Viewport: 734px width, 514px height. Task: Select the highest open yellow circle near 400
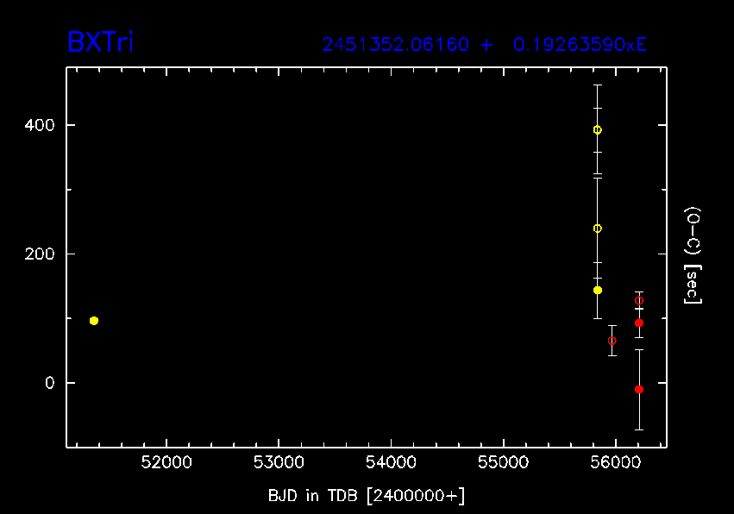[x=597, y=130]
